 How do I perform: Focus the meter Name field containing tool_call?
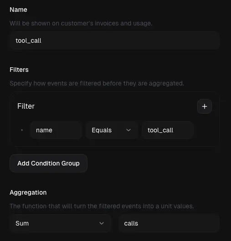114,41
